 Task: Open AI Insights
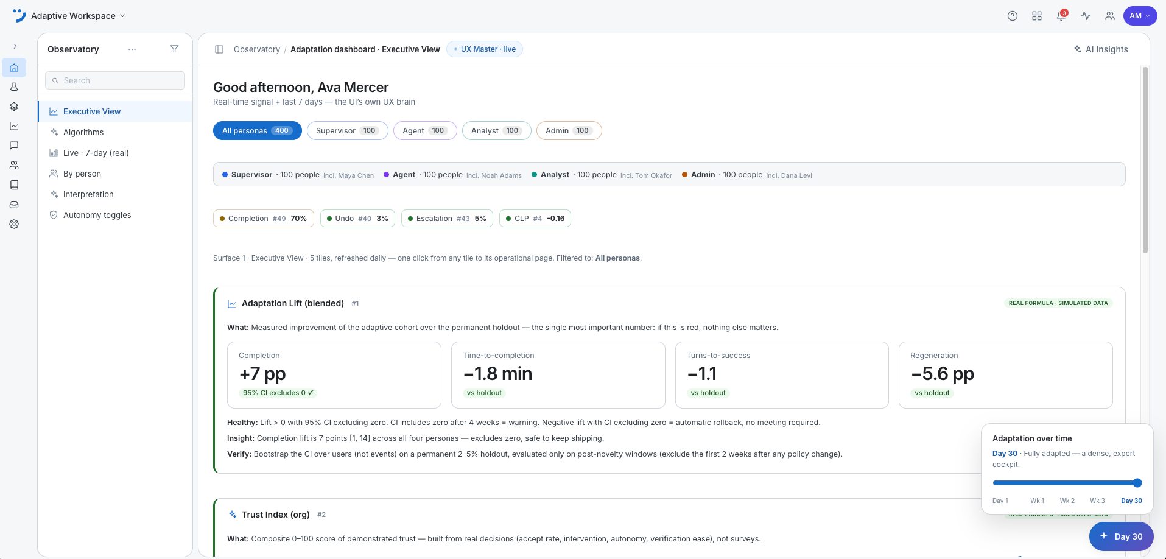(x=1101, y=49)
